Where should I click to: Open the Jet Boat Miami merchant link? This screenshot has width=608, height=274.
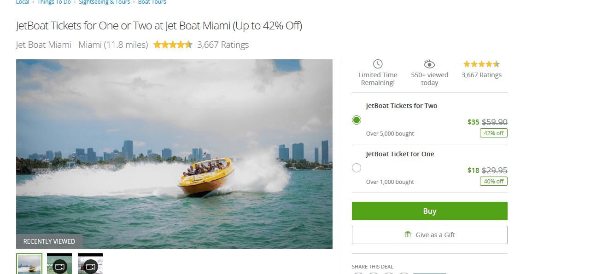click(43, 45)
